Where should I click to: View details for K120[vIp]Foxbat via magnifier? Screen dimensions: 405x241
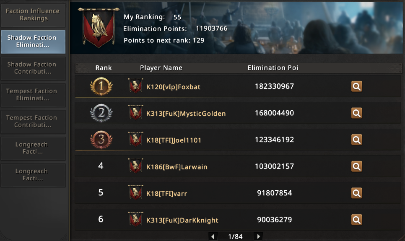(x=357, y=86)
